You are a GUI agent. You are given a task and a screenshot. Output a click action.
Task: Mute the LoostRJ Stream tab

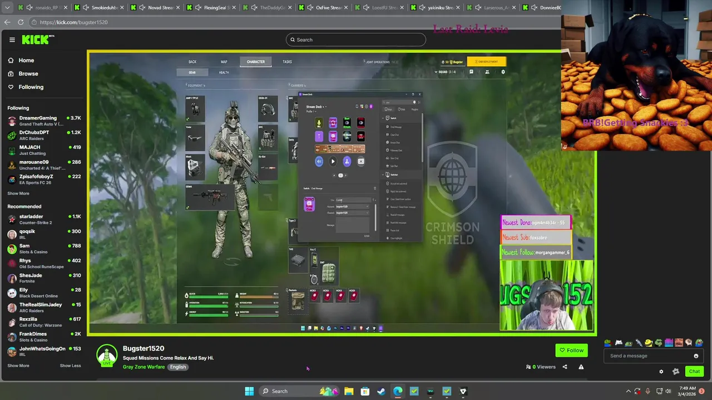pyautogui.click(x=367, y=8)
